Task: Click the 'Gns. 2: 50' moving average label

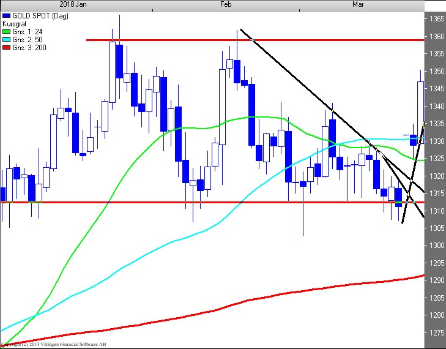Action: coord(28,40)
